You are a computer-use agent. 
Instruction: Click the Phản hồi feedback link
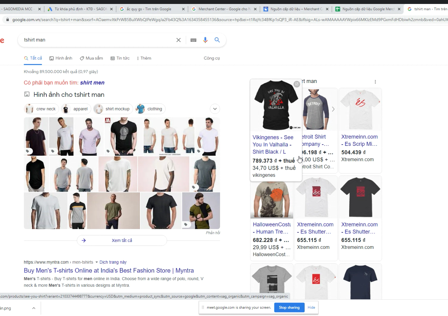pyautogui.click(x=213, y=233)
